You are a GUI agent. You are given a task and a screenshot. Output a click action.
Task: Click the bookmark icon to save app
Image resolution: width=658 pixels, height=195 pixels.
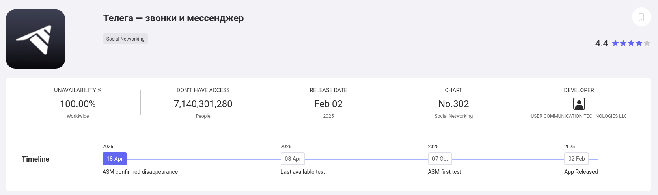click(x=641, y=17)
